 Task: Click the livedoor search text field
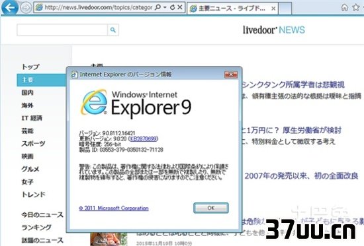click(x=62, y=30)
